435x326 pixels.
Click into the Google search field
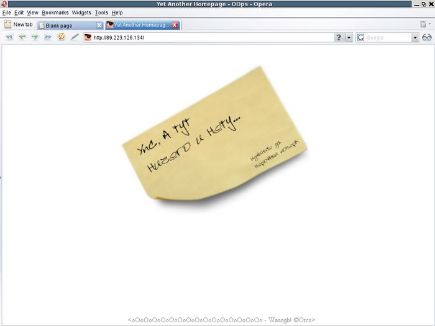[388, 37]
